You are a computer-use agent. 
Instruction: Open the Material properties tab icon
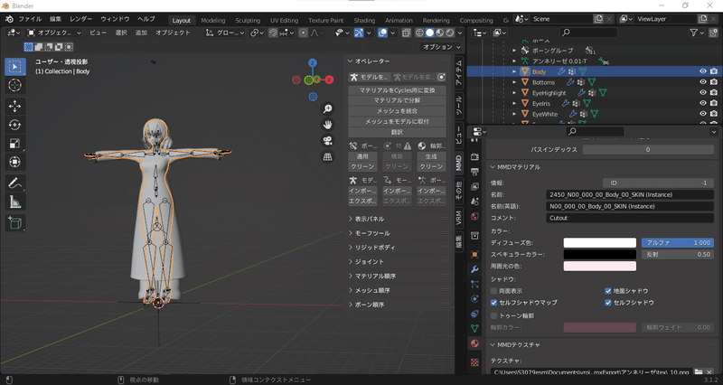coord(475,343)
